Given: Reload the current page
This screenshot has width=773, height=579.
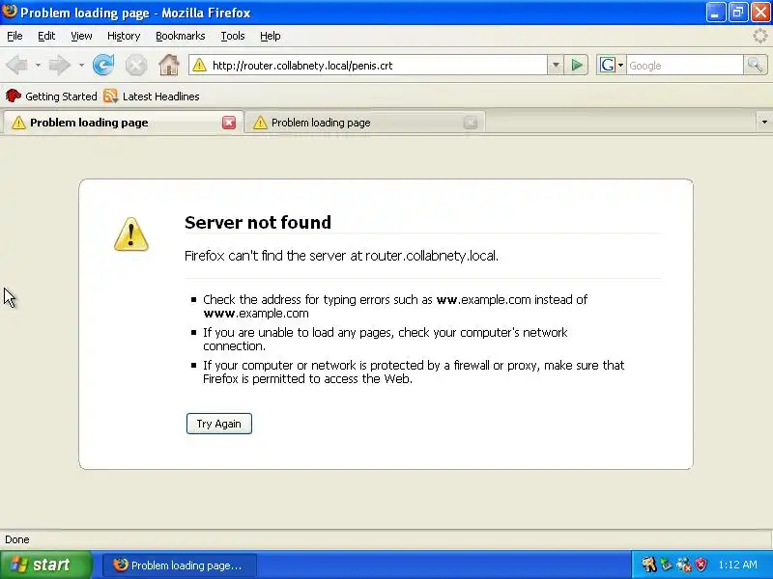Looking at the screenshot, I should pyautogui.click(x=103, y=65).
